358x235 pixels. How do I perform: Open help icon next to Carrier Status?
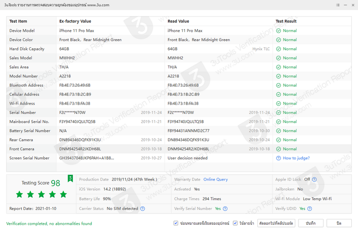tap(142, 209)
